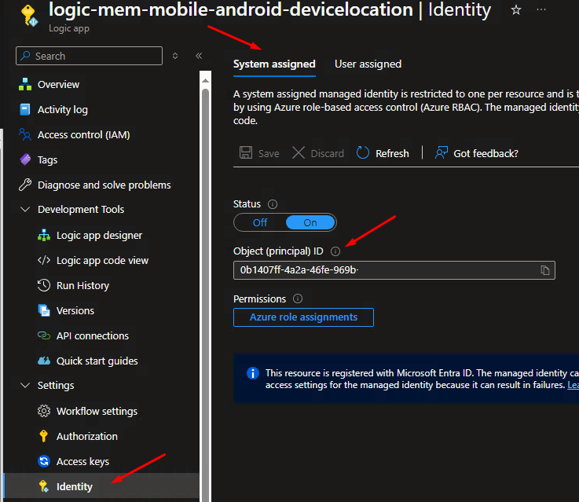Click the up/down sort arrows beside search
The image size is (579, 502).
[x=175, y=56]
